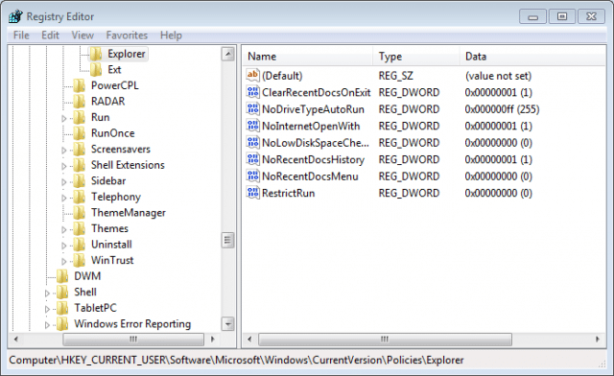This screenshot has width=614, height=376.
Task: Click values pane horizontal scrollbar thumb
Action: [x=385, y=340]
